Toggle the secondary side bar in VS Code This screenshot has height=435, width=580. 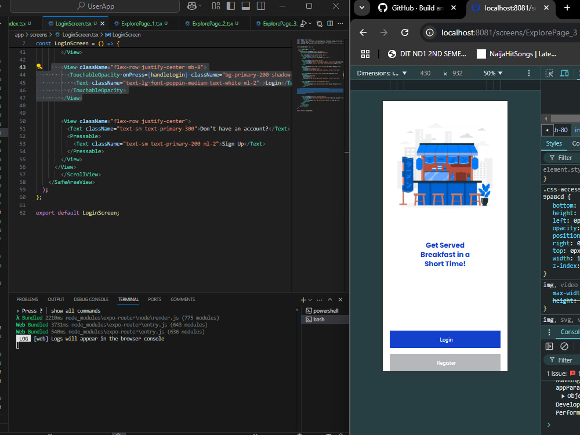[x=261, y=6]
